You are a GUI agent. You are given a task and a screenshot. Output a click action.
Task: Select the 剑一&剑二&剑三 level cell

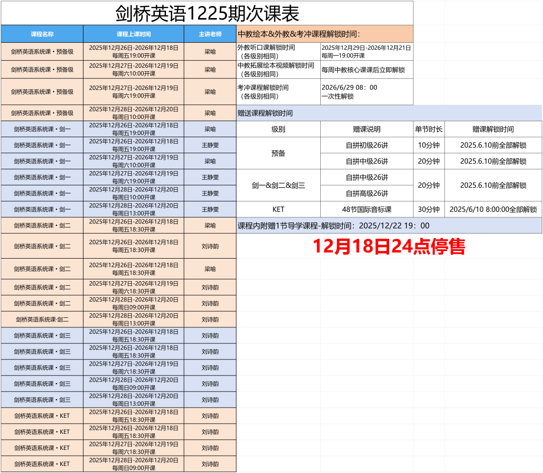(278, 185)
